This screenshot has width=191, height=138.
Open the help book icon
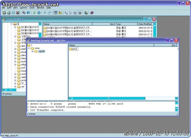pyautogui.click(x=92, y=13)
